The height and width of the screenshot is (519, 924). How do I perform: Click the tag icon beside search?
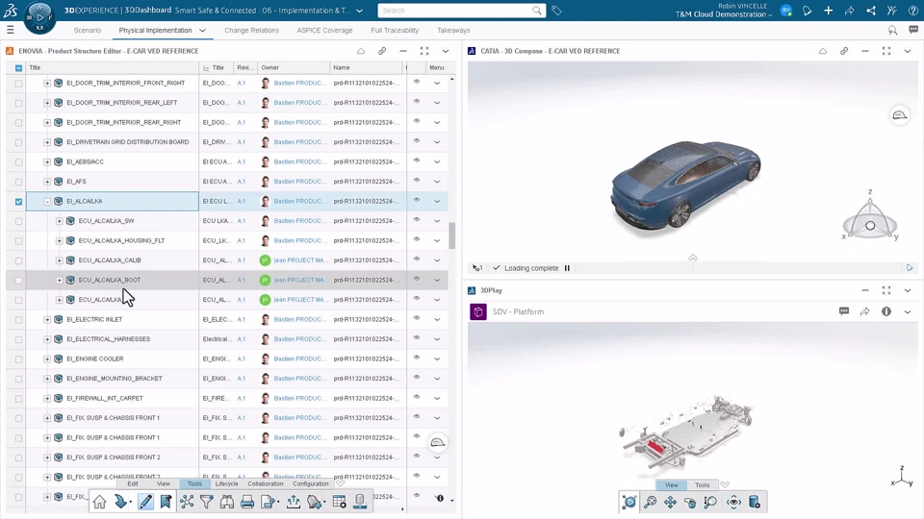[x=556, y=11]
